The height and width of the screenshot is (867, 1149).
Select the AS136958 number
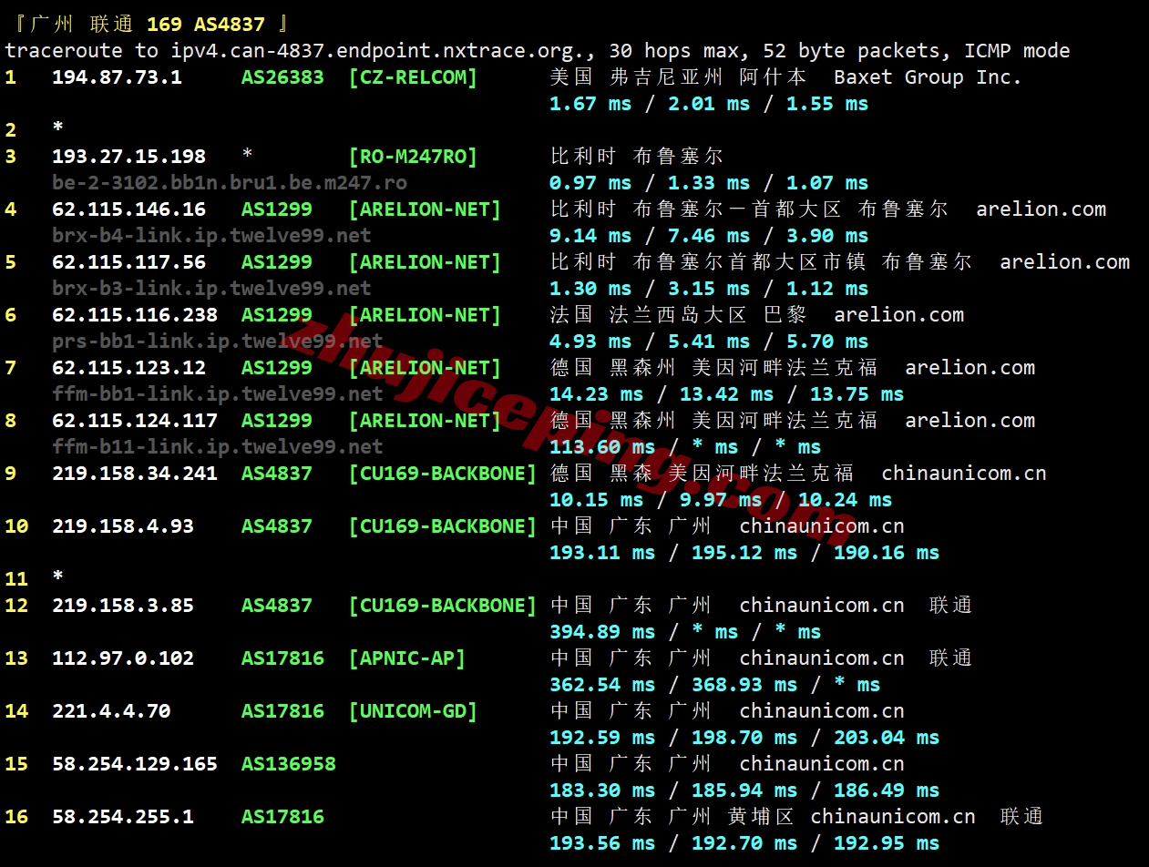tap(288, 764)
